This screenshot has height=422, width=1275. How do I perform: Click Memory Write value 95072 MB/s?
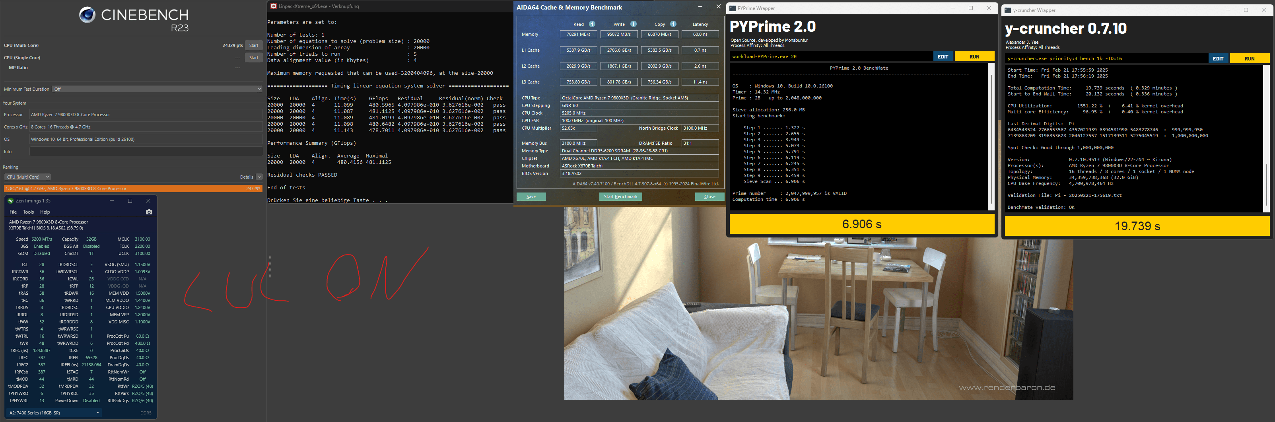click(x=619, y=34)
